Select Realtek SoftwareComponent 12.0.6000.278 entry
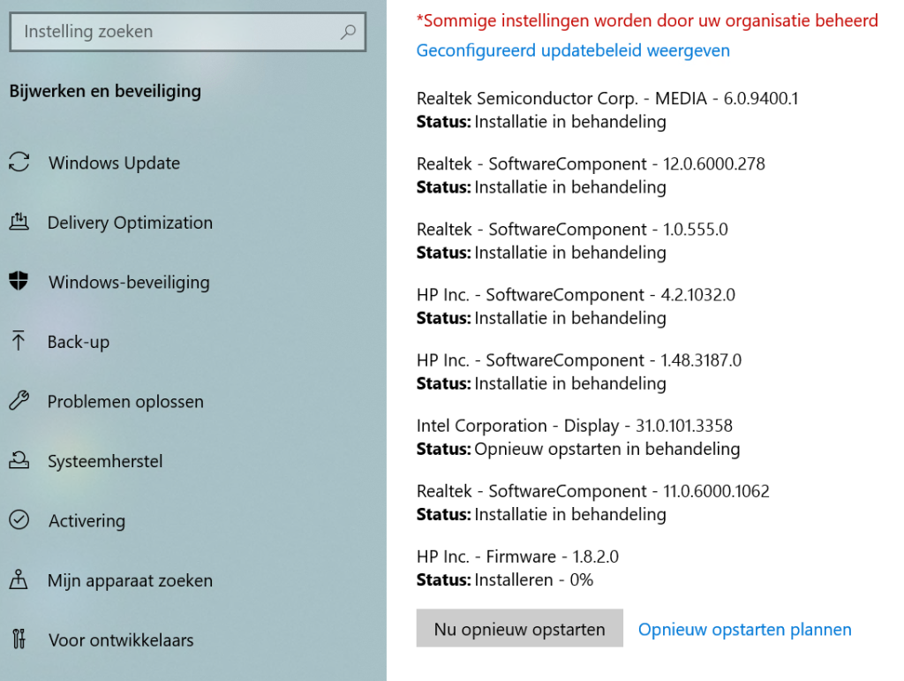The height and width of the screenshot is (681, 904). pos(591,164)
